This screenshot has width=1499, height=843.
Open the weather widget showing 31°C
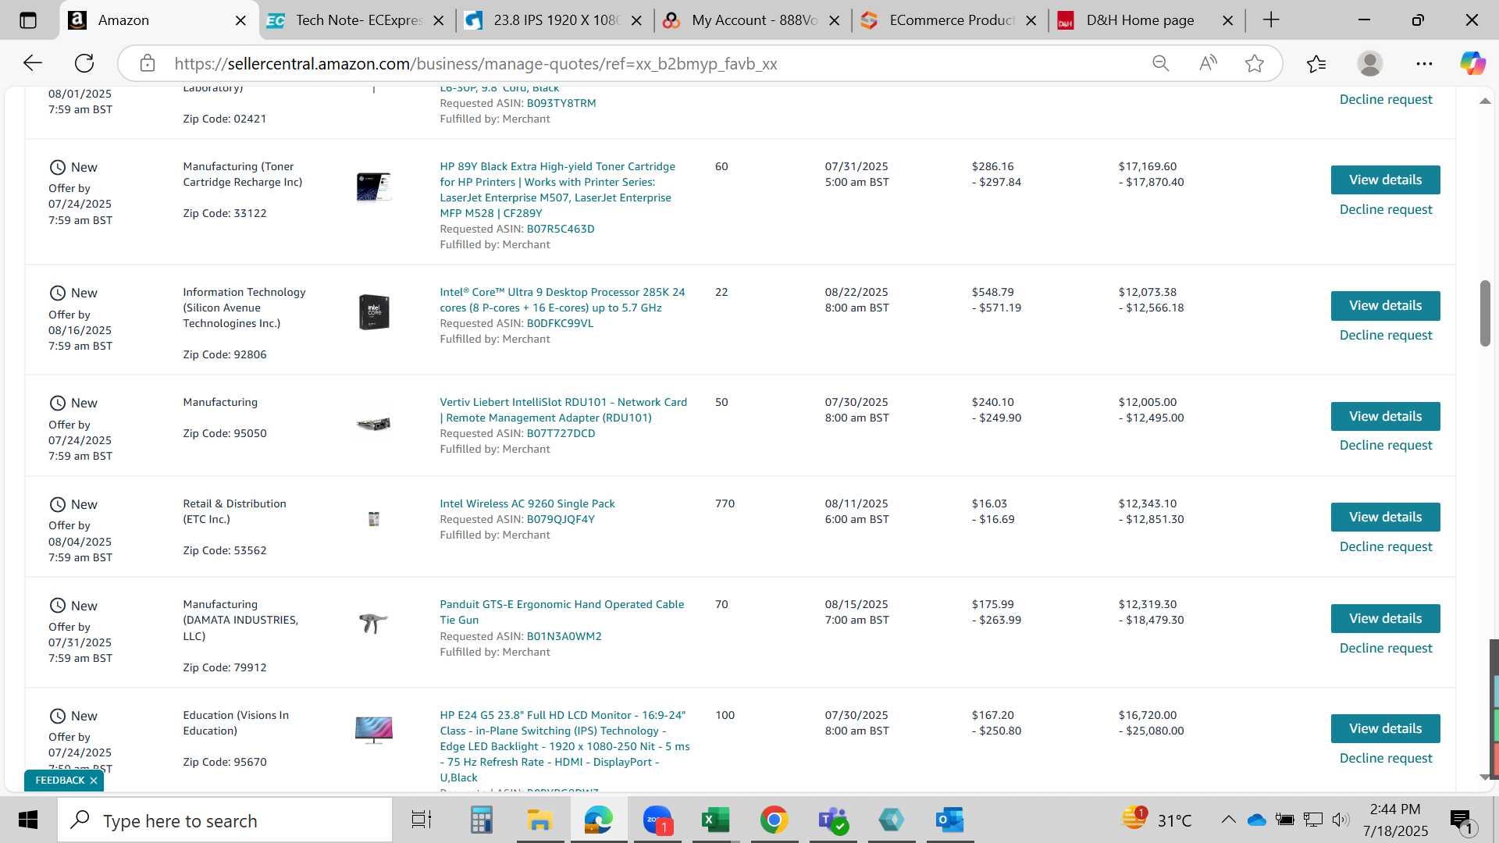(x=1156, y=820)
